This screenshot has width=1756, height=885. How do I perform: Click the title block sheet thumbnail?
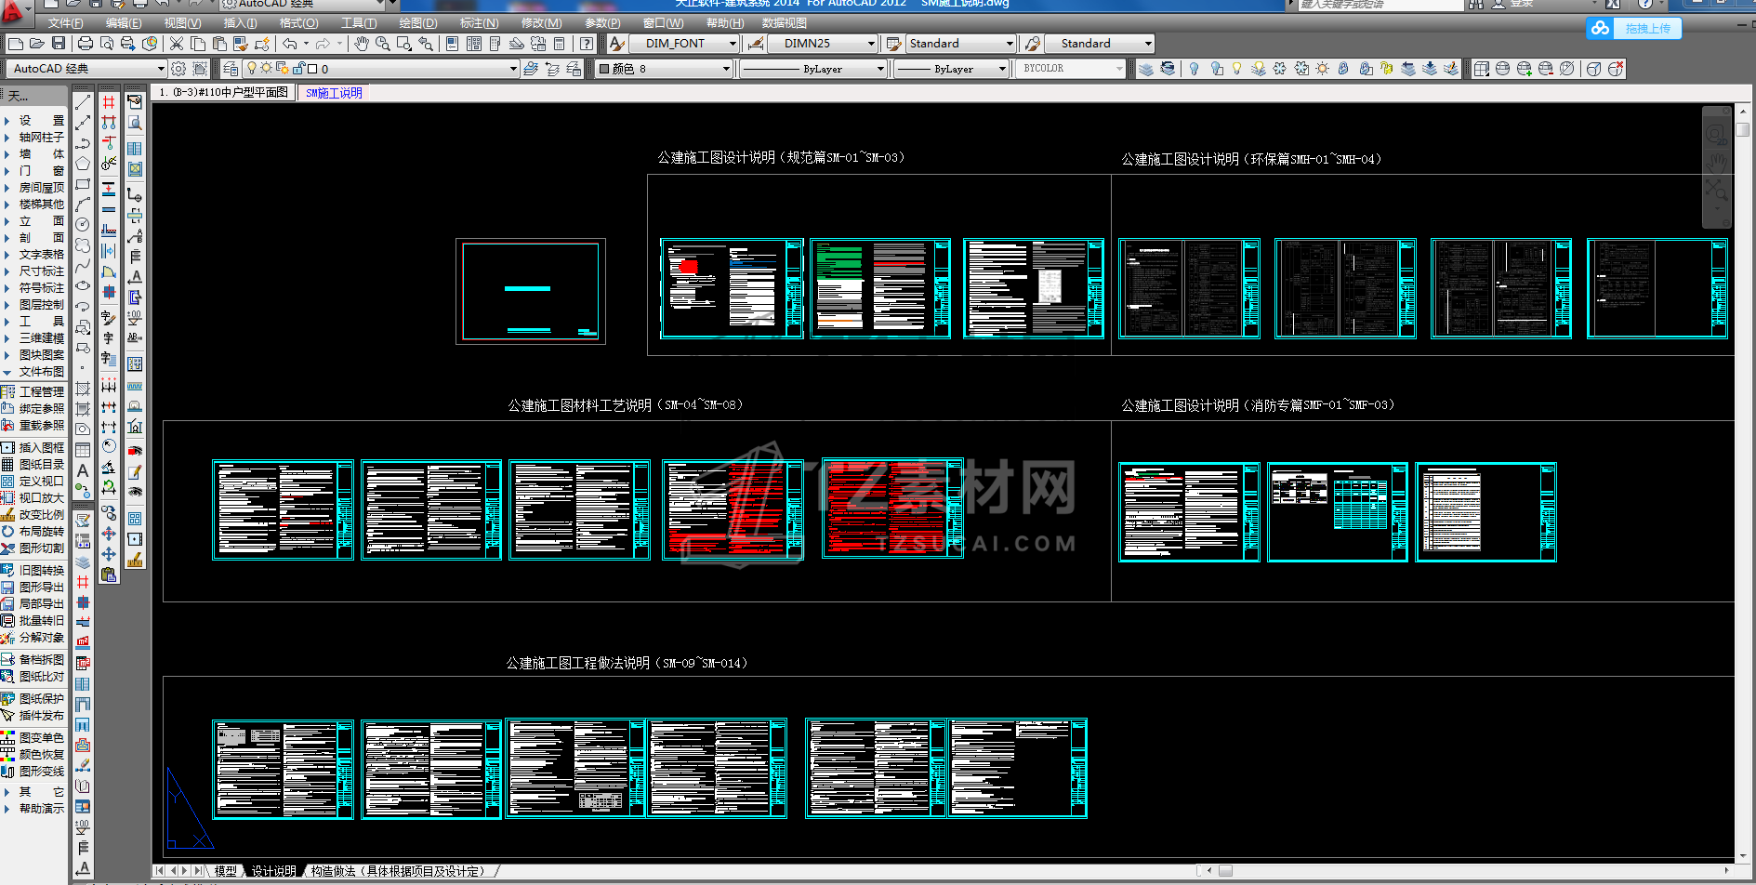click(x=531, y=291)
